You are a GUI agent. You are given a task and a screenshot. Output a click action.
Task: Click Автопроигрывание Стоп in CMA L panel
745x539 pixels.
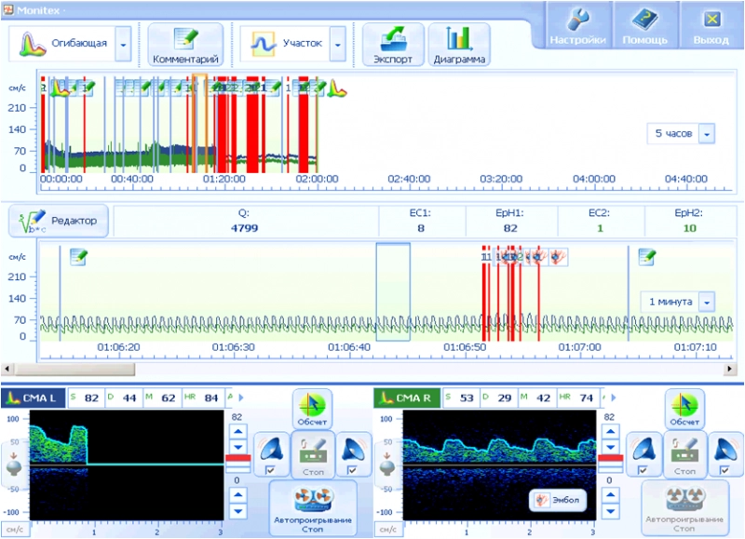[312, 507]
